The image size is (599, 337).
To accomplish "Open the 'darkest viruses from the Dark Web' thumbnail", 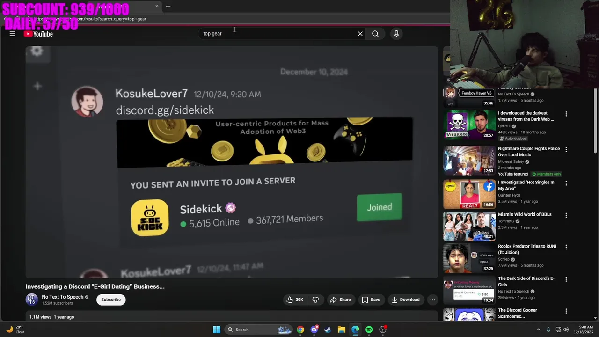I will [469, 125].
